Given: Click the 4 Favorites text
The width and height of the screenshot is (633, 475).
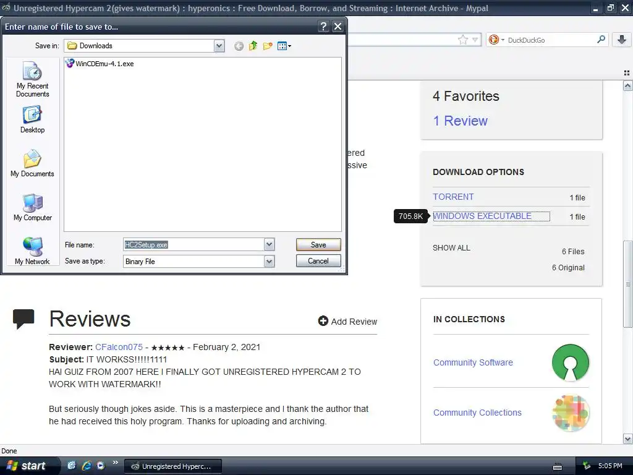Looking at the screenshot, I should pos(466,96).
